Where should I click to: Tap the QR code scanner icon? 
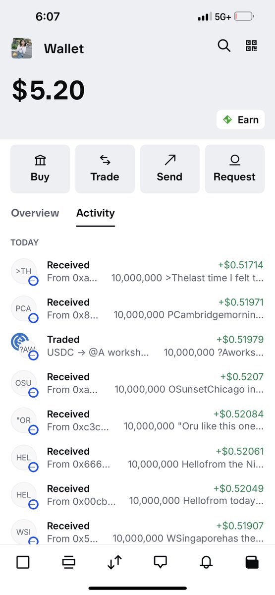pyautogui.click(x=252, y=46)
